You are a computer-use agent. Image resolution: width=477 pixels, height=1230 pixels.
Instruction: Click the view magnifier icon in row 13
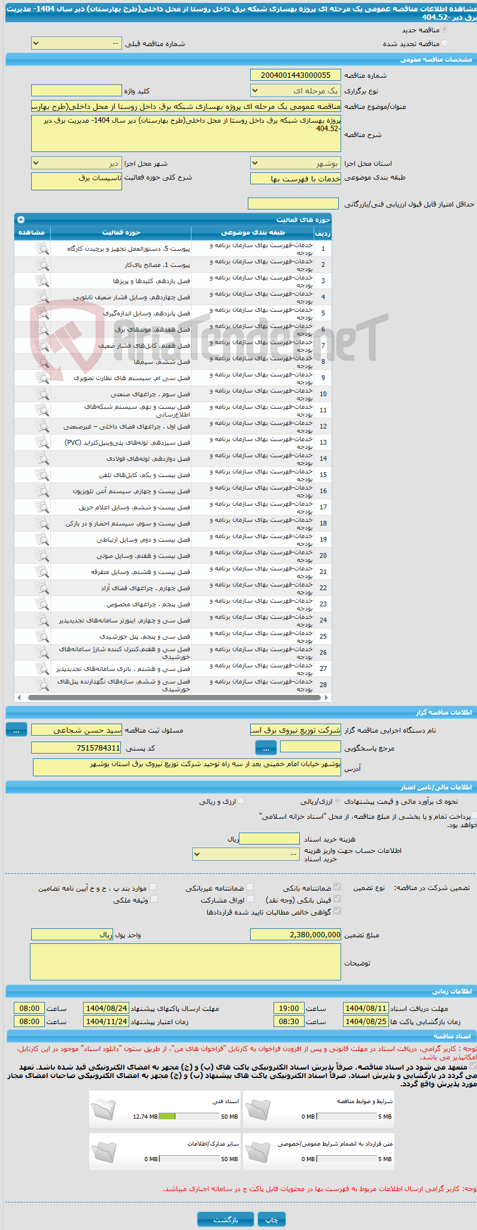coord(42,442)
